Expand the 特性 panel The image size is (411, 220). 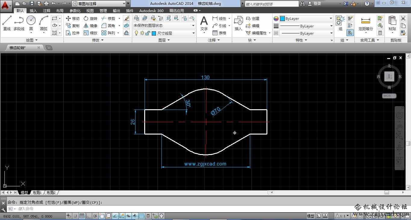tap(301, 40)
